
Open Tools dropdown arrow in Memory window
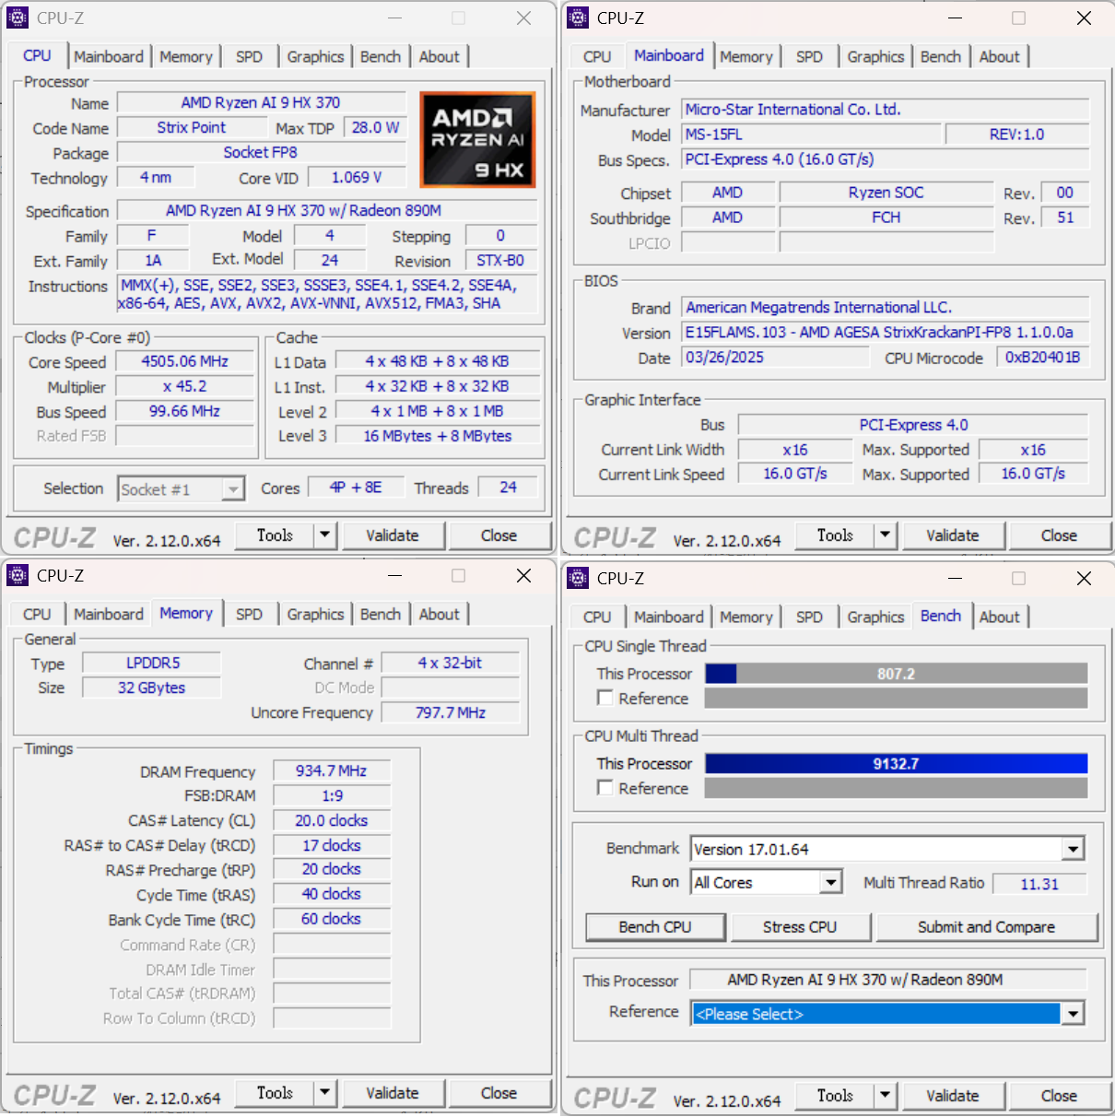coord(324,1092)
